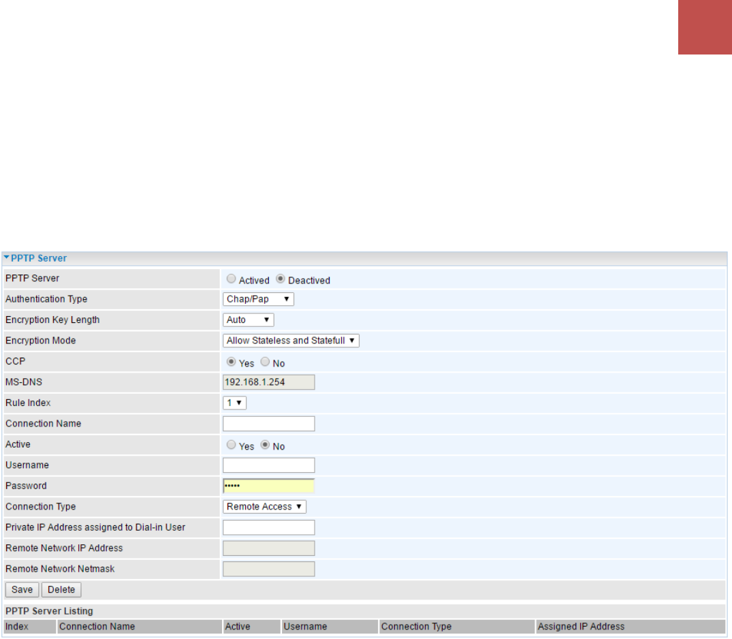Open the Rule Index dropdown

[x=234, y=403]
